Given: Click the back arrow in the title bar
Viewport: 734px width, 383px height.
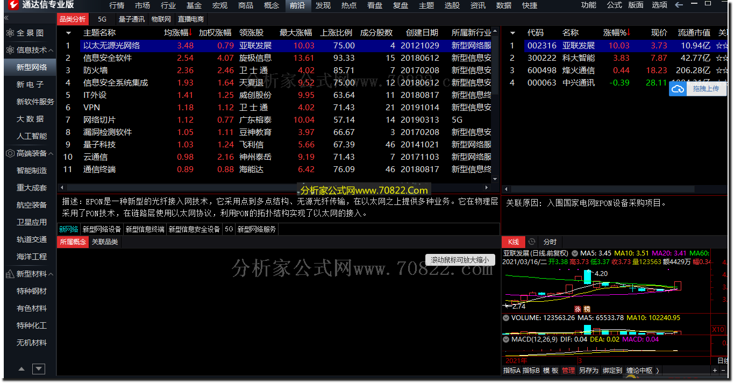Looking at the screenshot, I should (x=679, y=5).
